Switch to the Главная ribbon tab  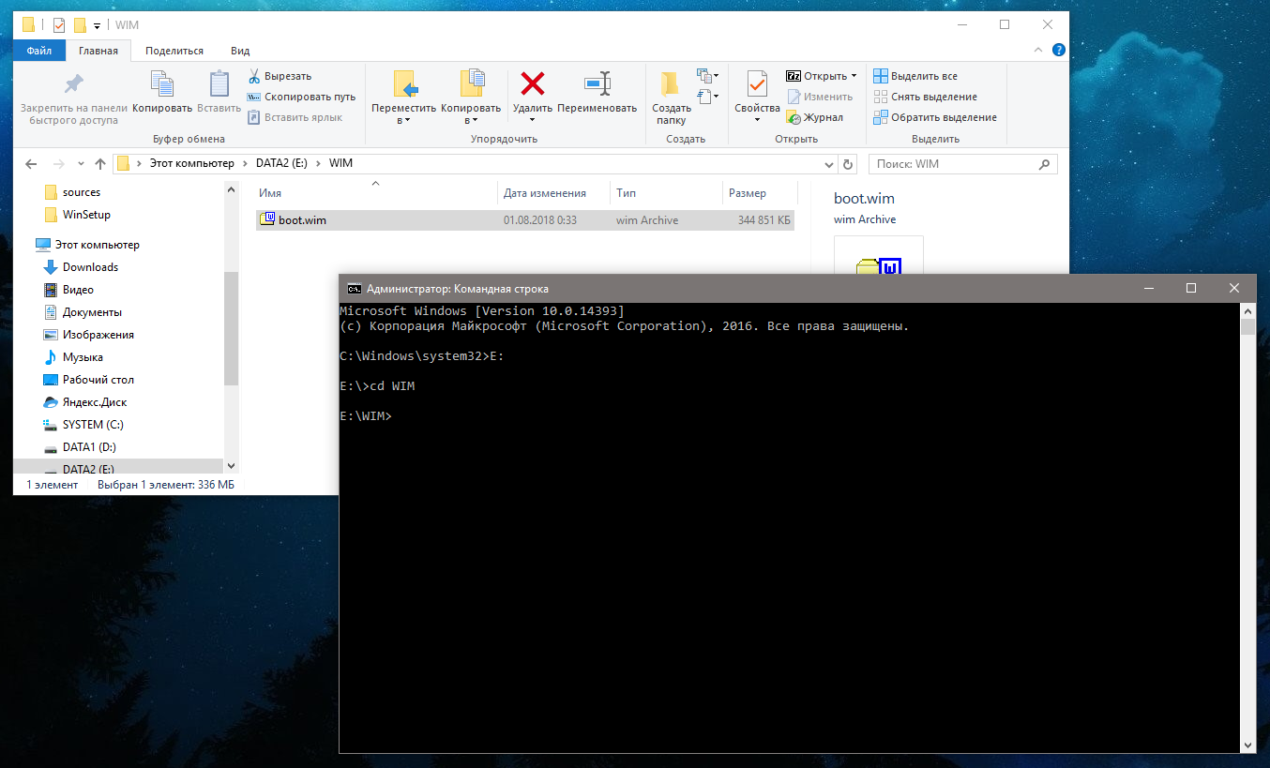[98, 51]
